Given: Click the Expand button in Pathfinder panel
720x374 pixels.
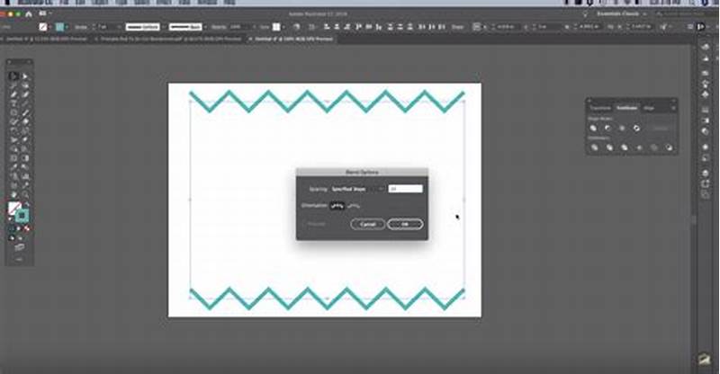Looking at the screenshot, I should pyautogui.click(x=661, y=128).
